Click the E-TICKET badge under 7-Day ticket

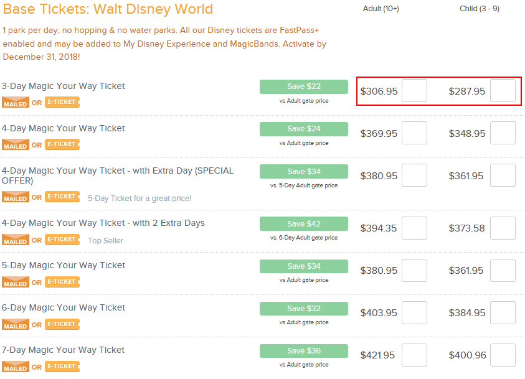coord(62,367)
